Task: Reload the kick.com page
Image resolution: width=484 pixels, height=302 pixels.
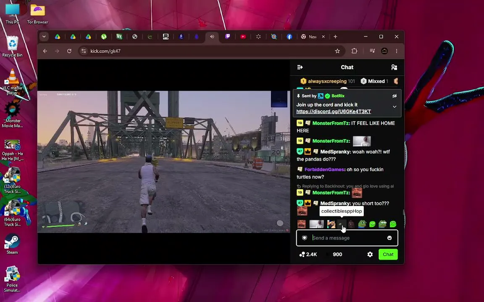Action: click(x=69, y=51)
